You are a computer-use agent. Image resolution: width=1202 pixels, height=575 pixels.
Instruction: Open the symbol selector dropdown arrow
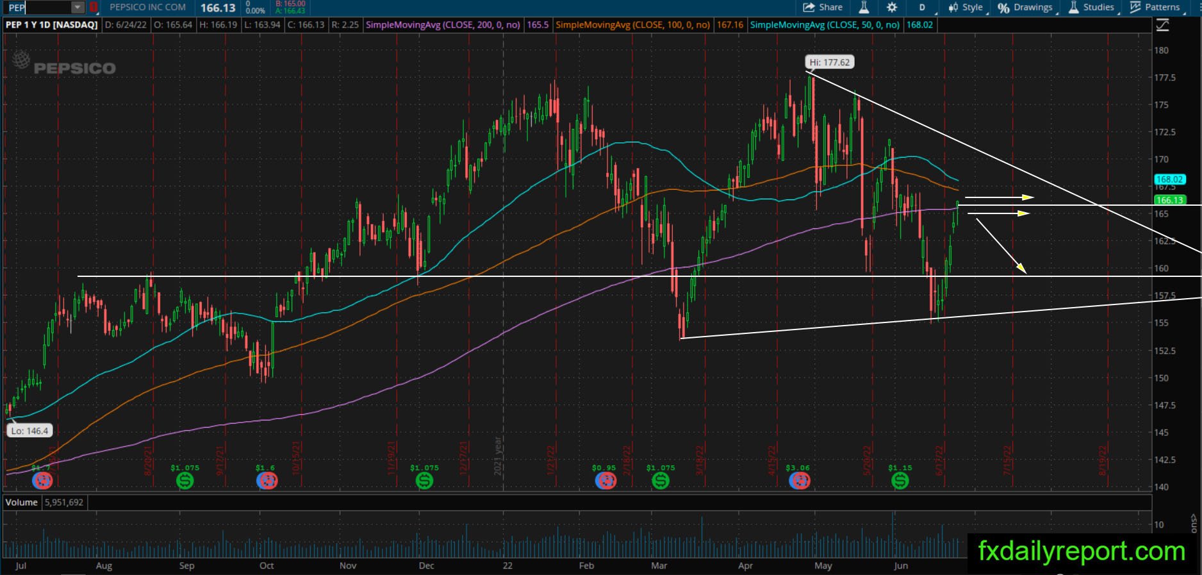pos(78,8)
